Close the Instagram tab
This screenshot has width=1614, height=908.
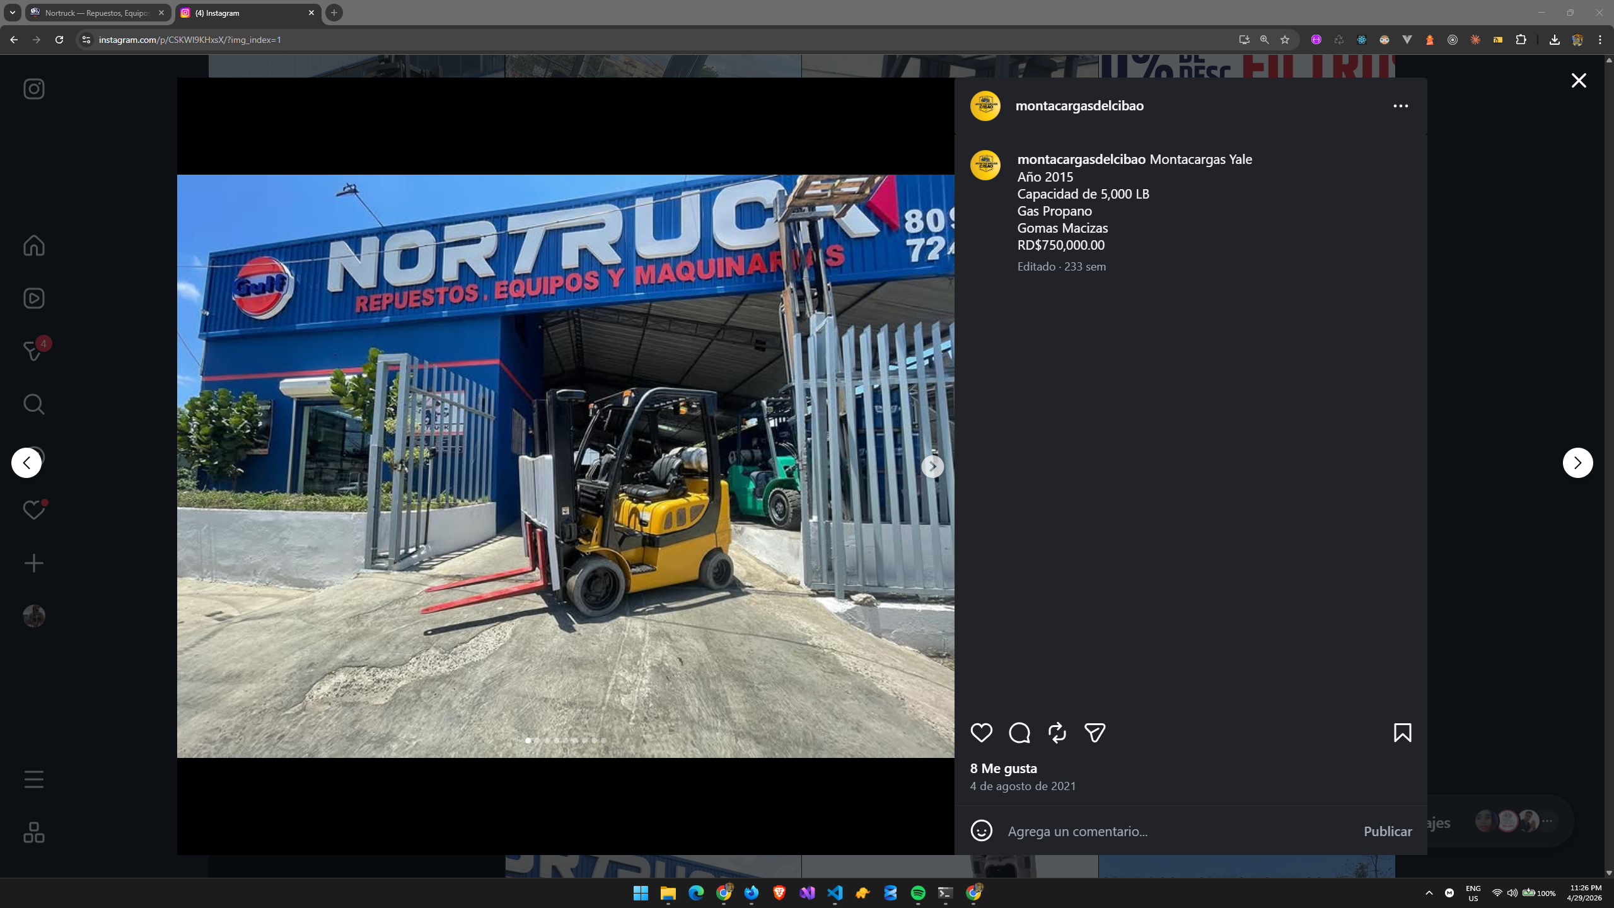[311, 13]
